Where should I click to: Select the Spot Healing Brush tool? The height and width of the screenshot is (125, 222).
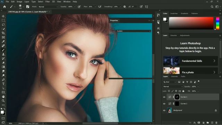[x=3, y=46]
